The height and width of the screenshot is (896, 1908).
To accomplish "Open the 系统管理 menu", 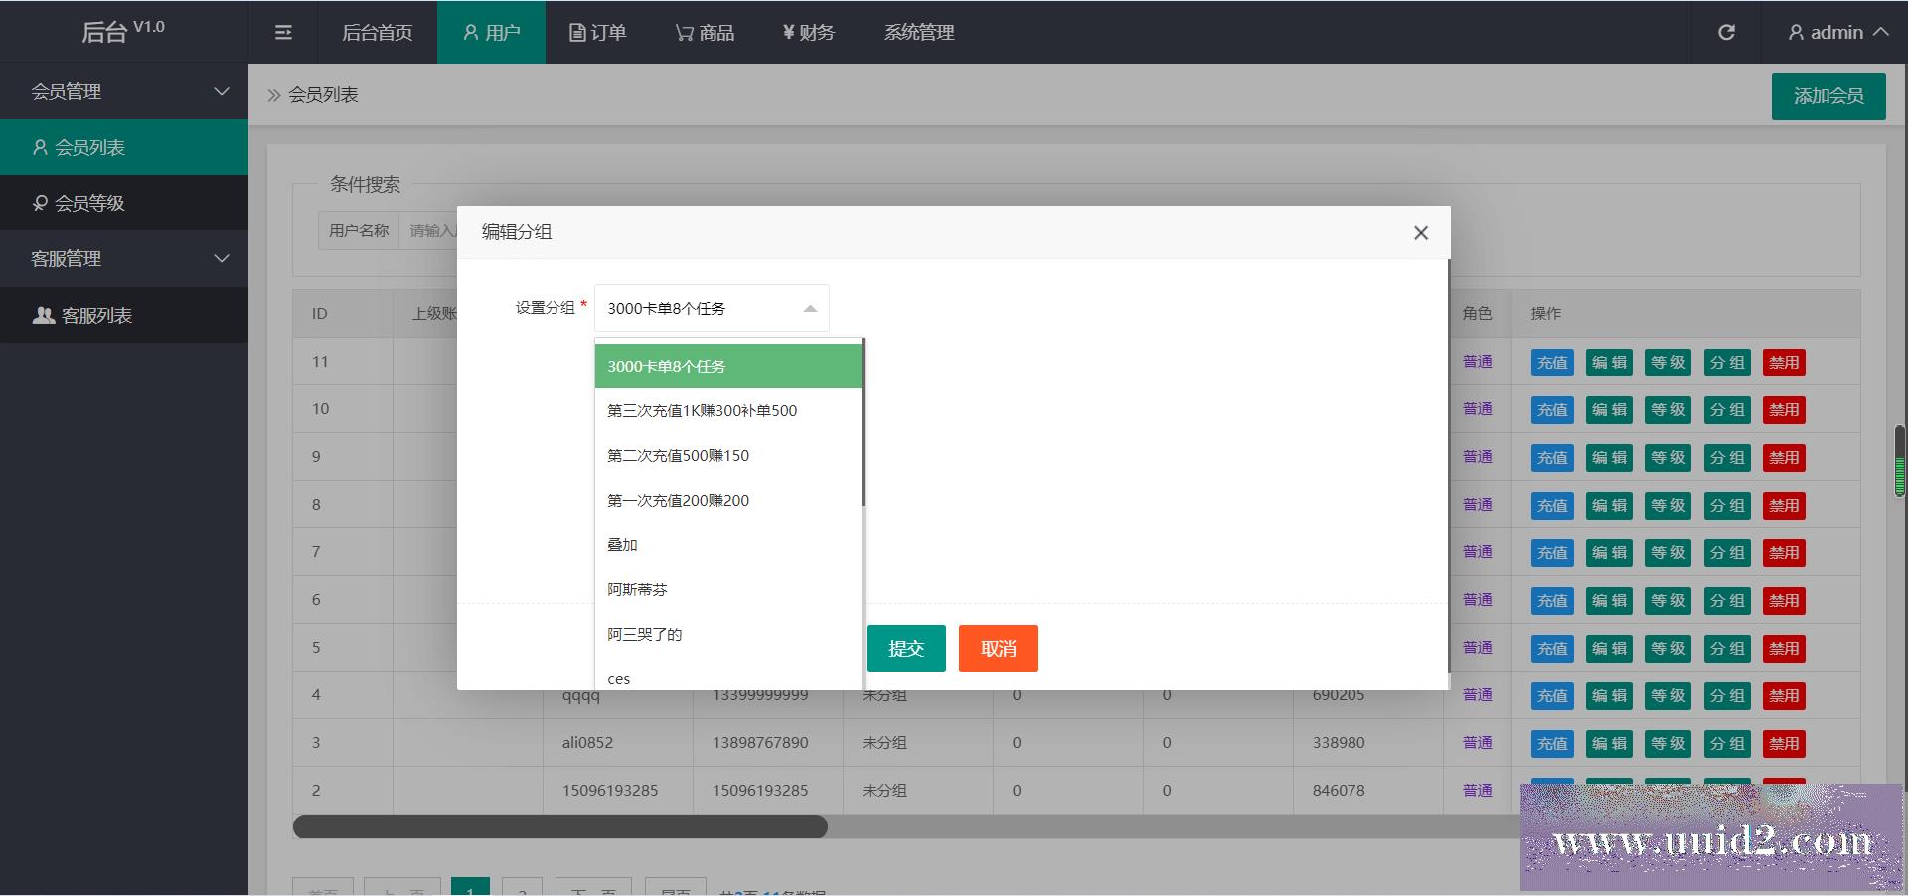I will click(x=917, y=32).
